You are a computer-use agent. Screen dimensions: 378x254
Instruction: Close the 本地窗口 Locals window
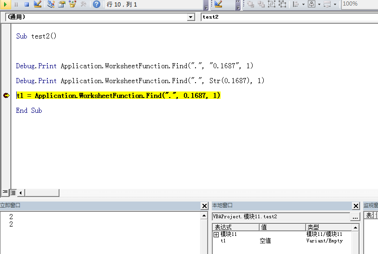pyautogui.click(x=356, y=206)
